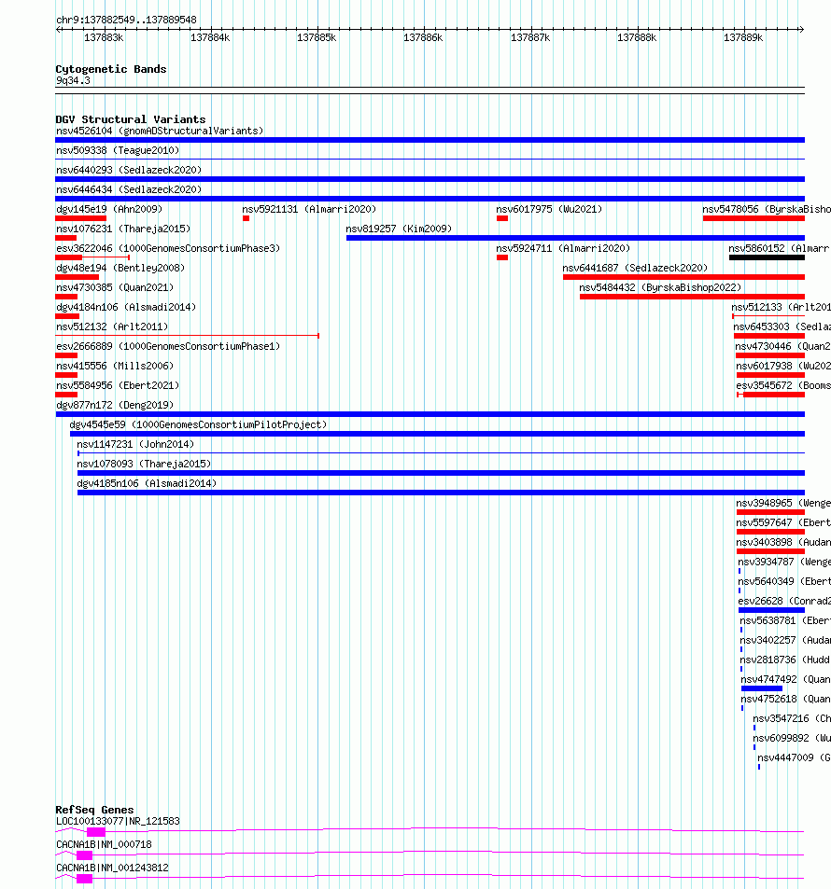The width and height of the screenshot is (831, 889).
Task: Click the nsv3948965 variant label
Action: [783, 503]
